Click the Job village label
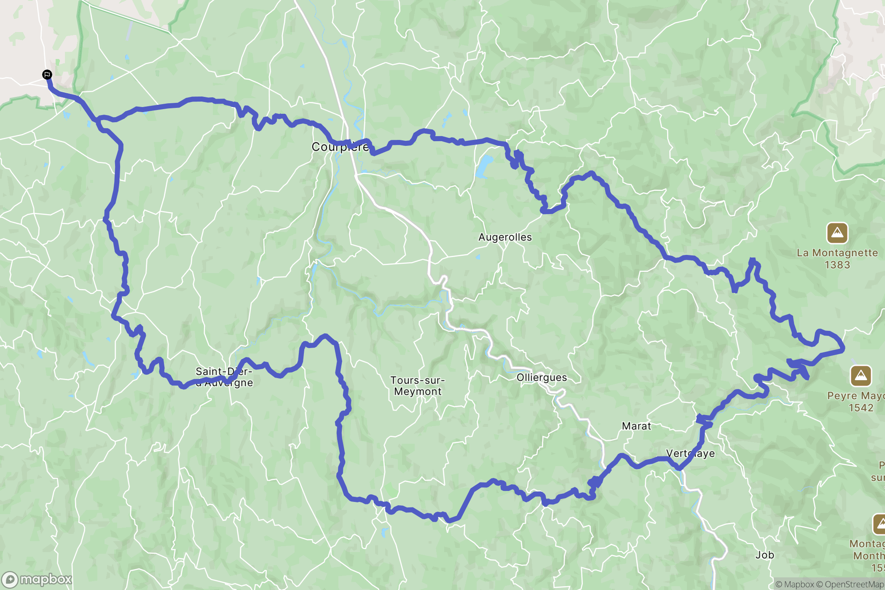The width and height of the screenshot is (885, 590). point(764,555)
